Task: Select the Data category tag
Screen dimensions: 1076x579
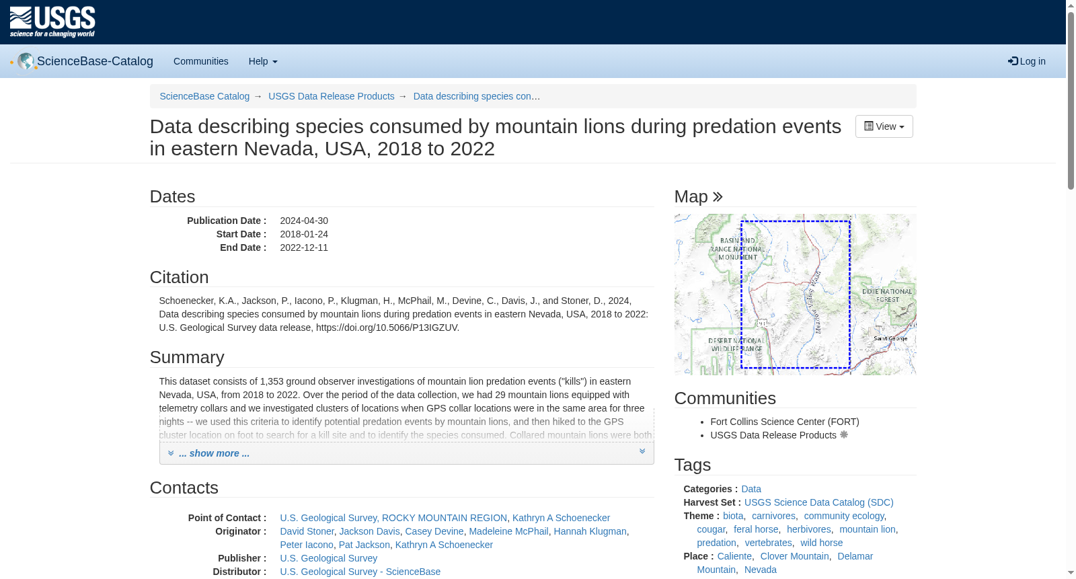Action: point(751,489)
